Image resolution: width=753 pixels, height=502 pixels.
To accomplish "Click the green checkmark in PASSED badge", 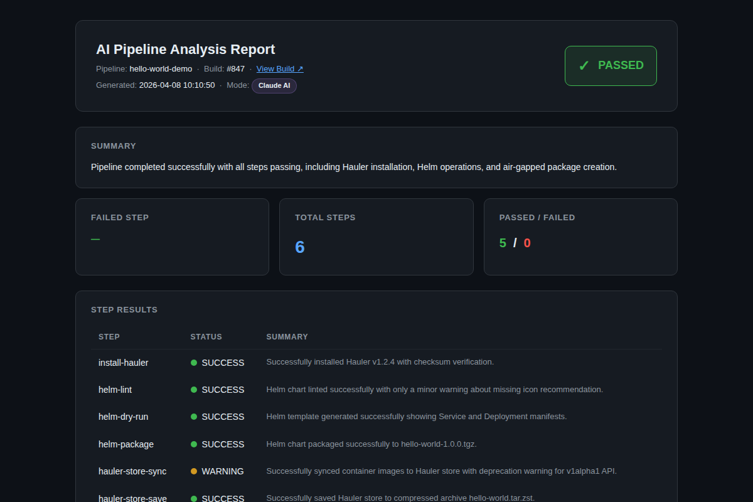I will tap(584, 66).
